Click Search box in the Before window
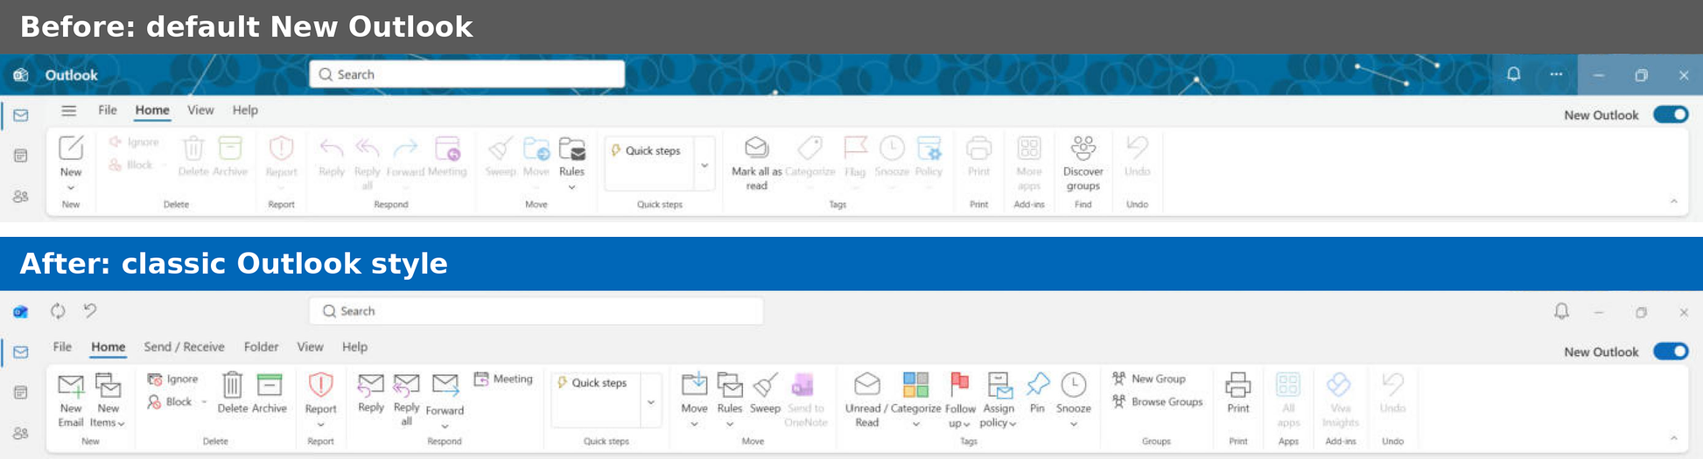The height and width of the screenshot is (459, 1703). point(466,74)
